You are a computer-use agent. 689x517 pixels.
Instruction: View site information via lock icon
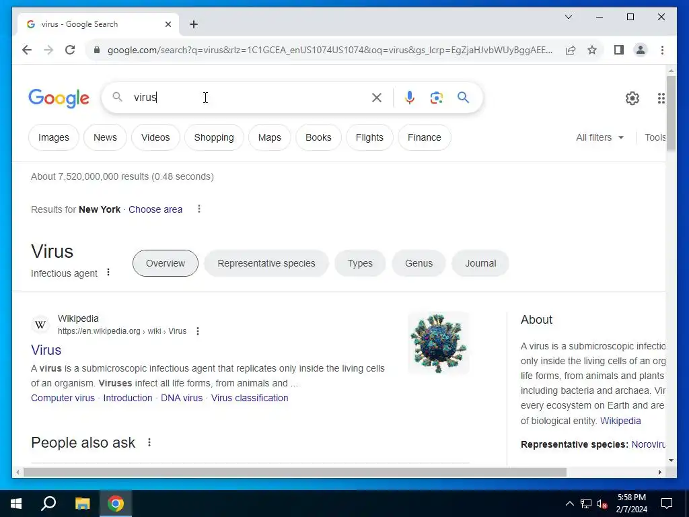tap(97, 50)
